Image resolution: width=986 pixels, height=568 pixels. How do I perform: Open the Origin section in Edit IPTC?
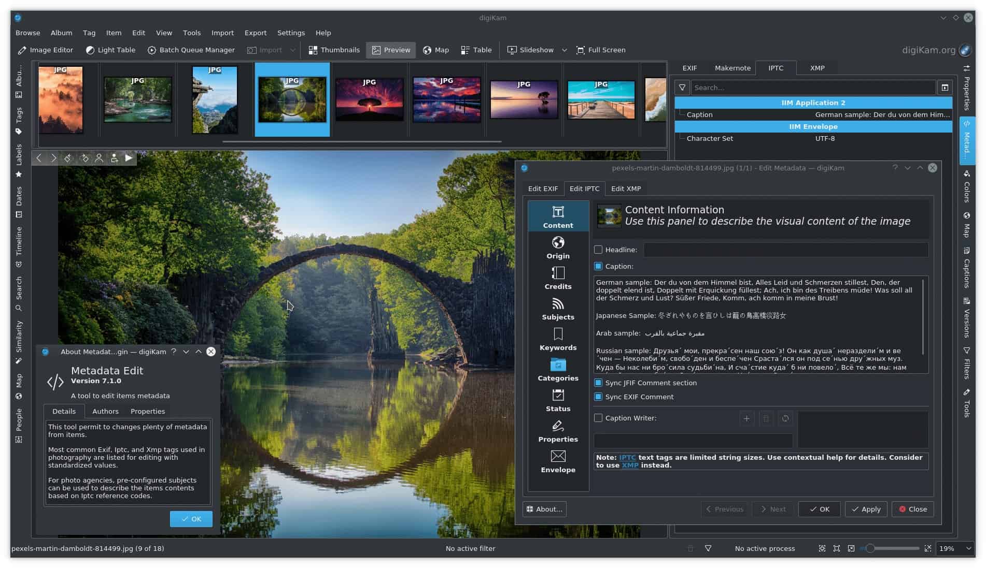(558, 247)
